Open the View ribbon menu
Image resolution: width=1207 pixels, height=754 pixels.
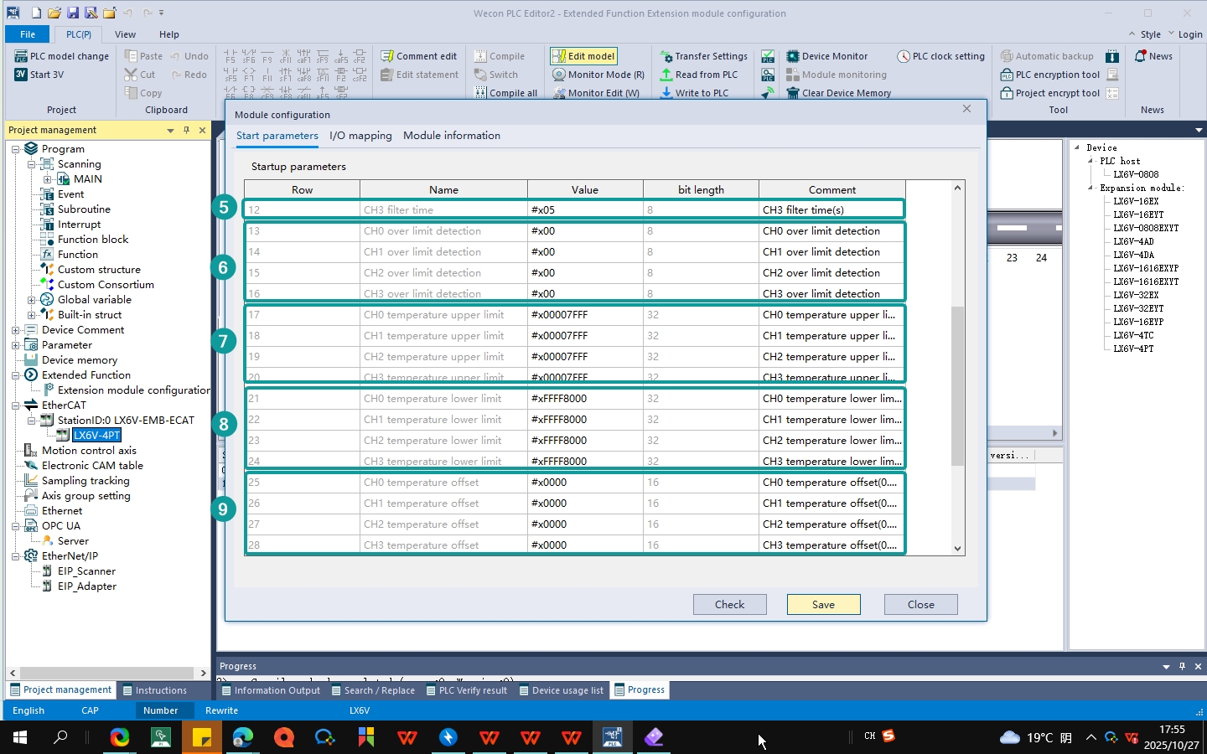pos(125,34)
